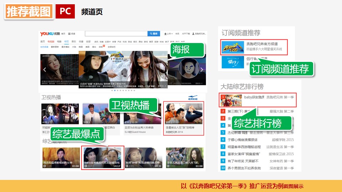Open the rank 10 养个男朋友不如养条狗 entry

244,168
